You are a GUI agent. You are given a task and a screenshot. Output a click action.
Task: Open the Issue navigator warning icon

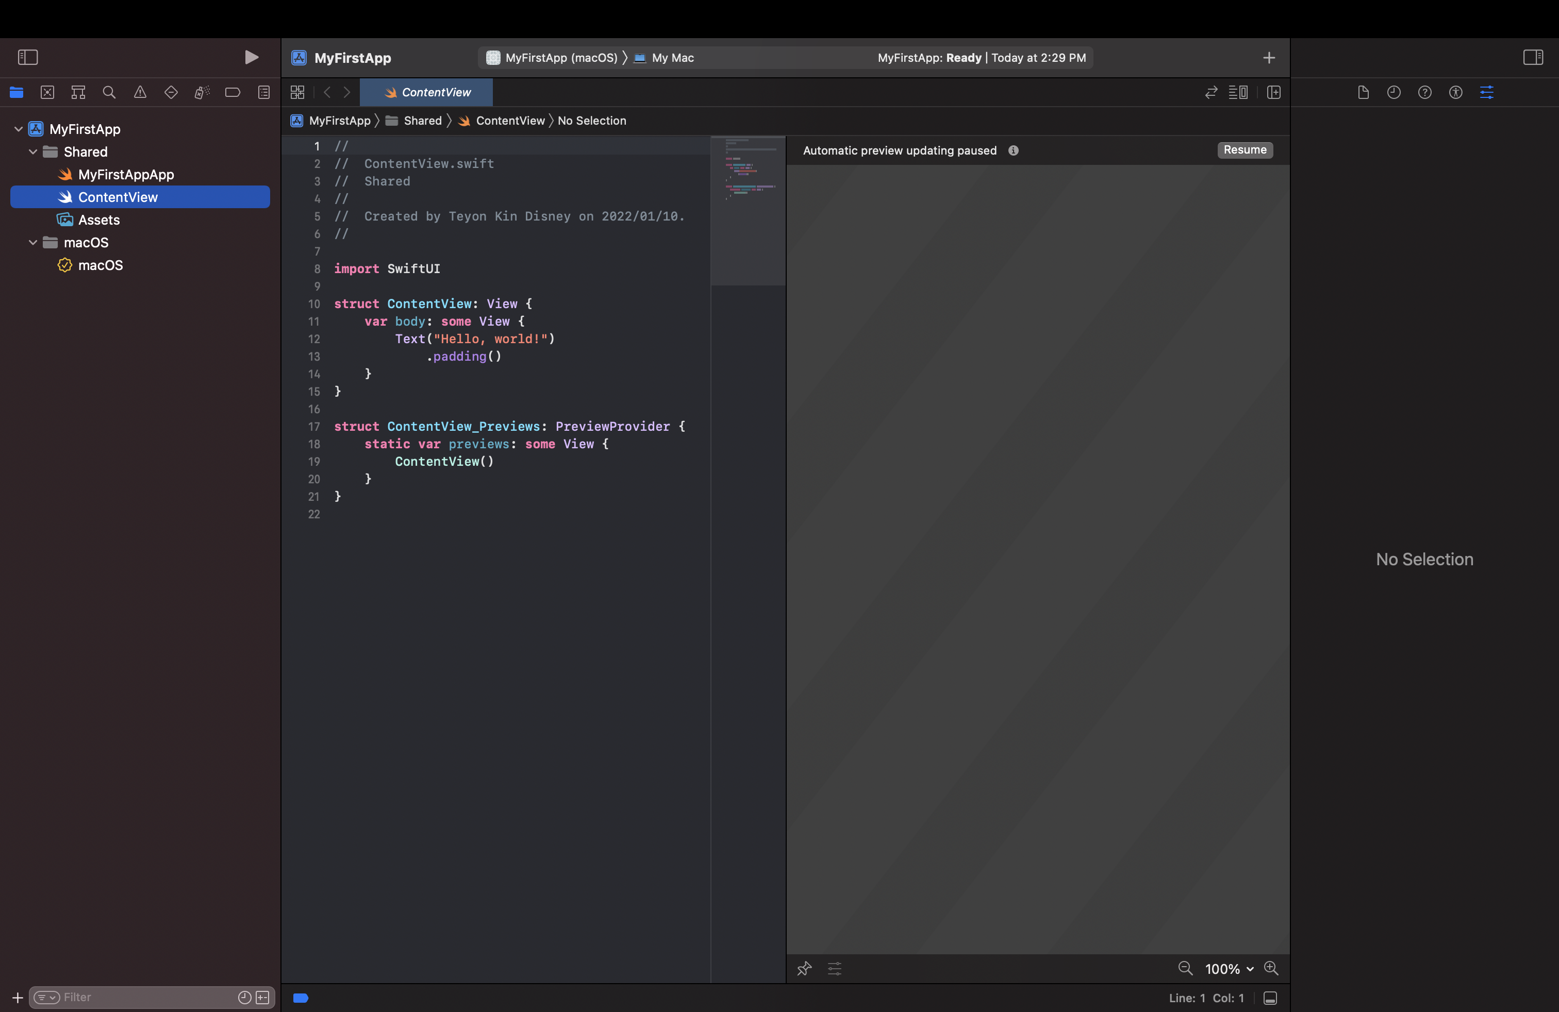point(140,92)
